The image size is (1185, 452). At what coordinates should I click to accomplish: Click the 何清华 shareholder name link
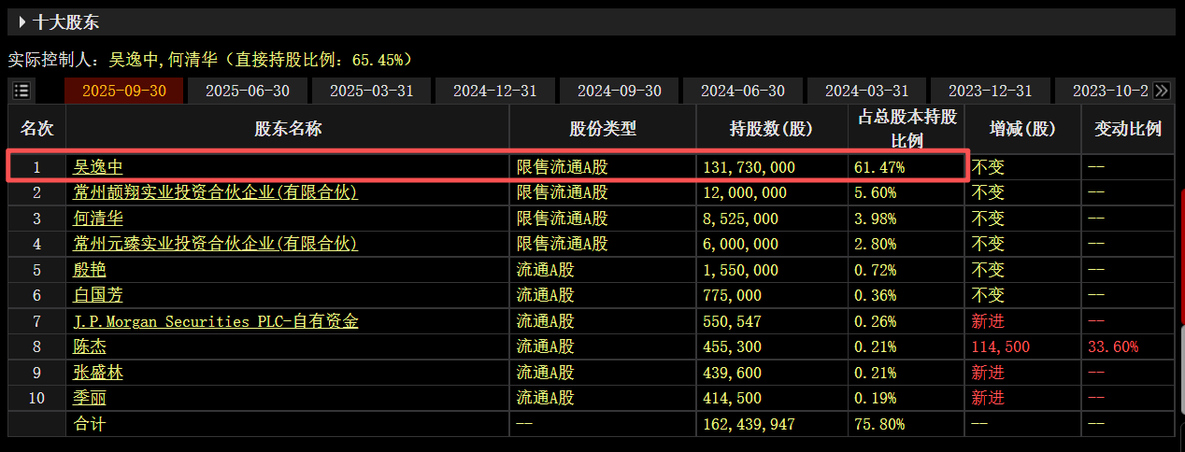pos(98,219)
